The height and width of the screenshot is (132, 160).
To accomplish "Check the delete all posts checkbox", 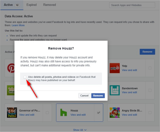I will coord(25,77).
